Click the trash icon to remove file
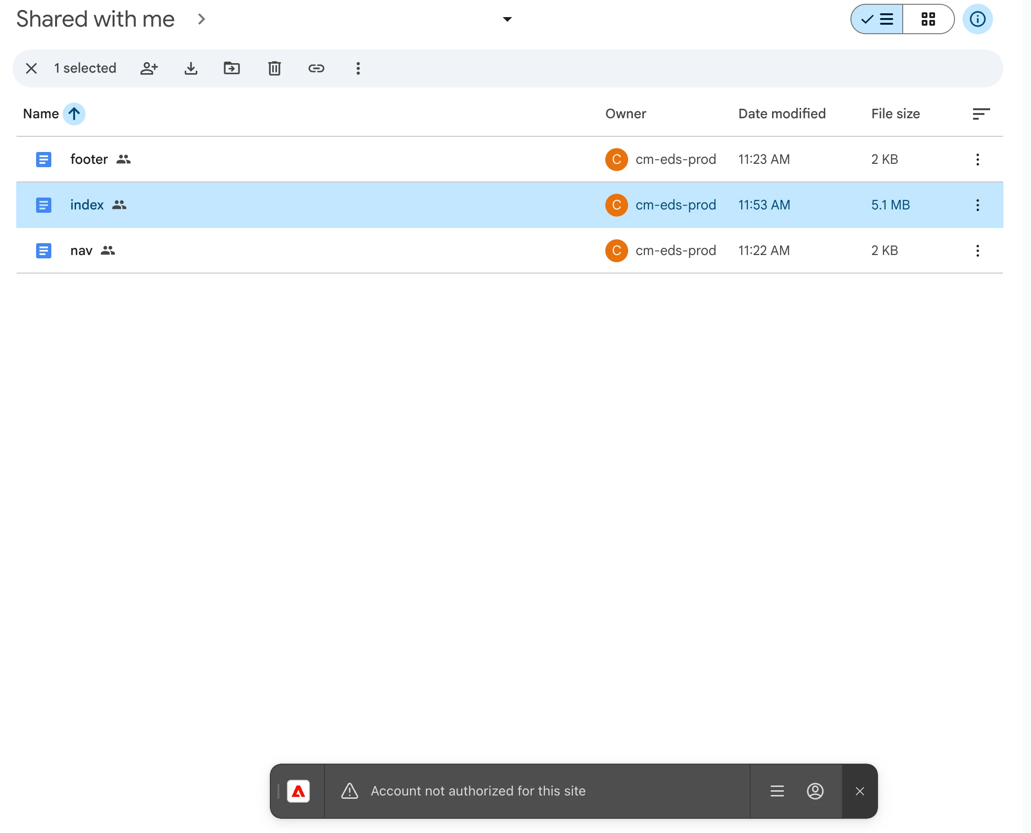 [274, 68]
